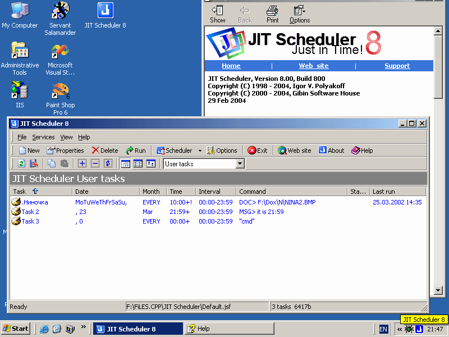Sort by the Command column header
449x337 pixels.
coord(291,192)
